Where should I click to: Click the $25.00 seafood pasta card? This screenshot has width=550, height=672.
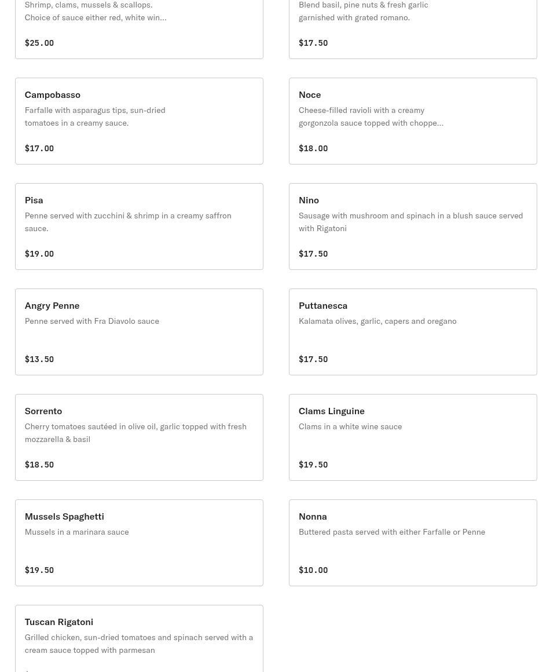[x=139, y=29]
